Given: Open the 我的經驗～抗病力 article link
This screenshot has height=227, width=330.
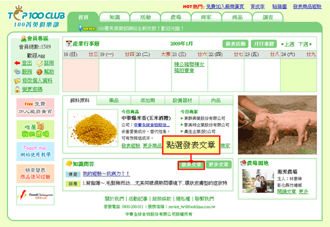Looking at the screenshot, I should click(106, 174).
